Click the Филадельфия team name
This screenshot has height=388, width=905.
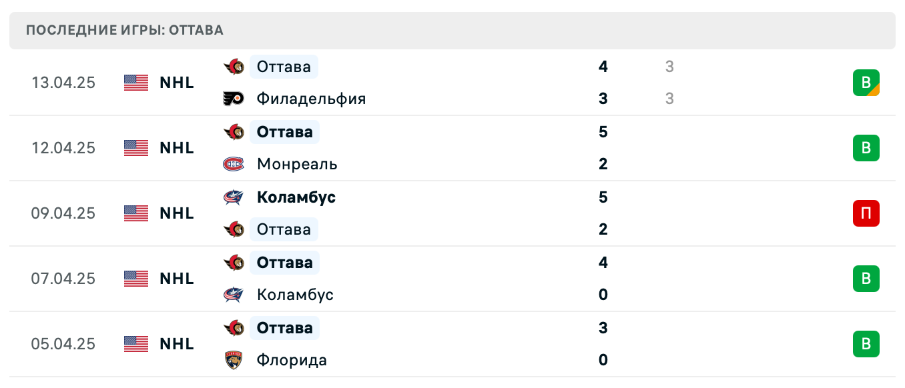311,99
